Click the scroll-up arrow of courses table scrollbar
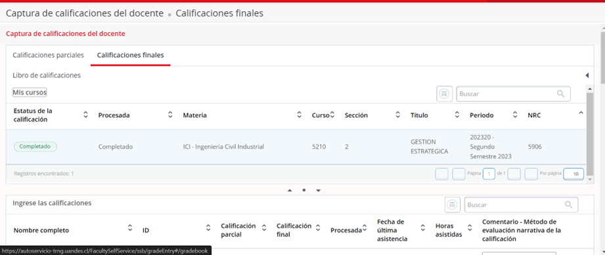Viewport: 605px width, 255px height. (590, 89)
